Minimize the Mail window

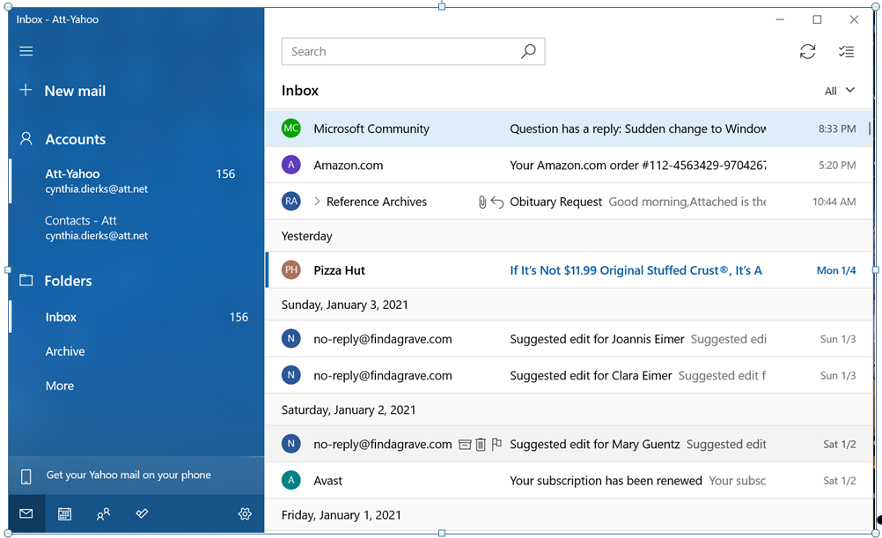coord(780,19)
